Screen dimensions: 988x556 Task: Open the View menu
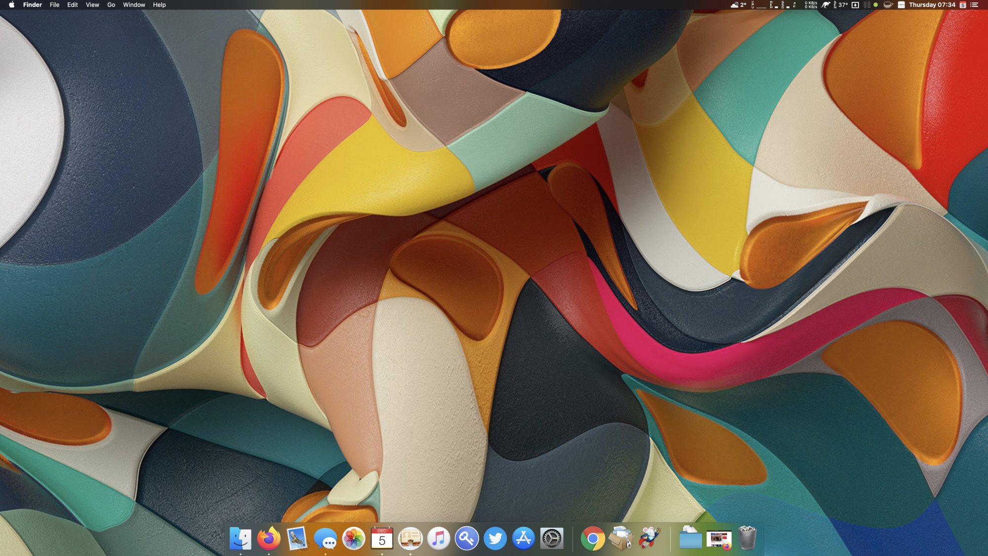pos(92,5)
